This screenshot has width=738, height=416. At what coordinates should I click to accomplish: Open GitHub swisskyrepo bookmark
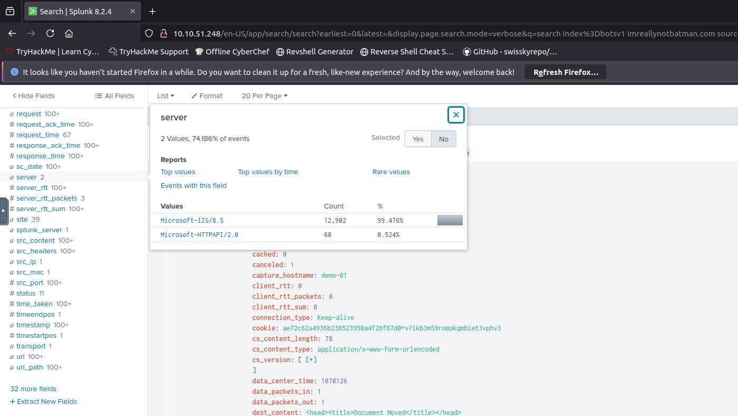point(510,52)
